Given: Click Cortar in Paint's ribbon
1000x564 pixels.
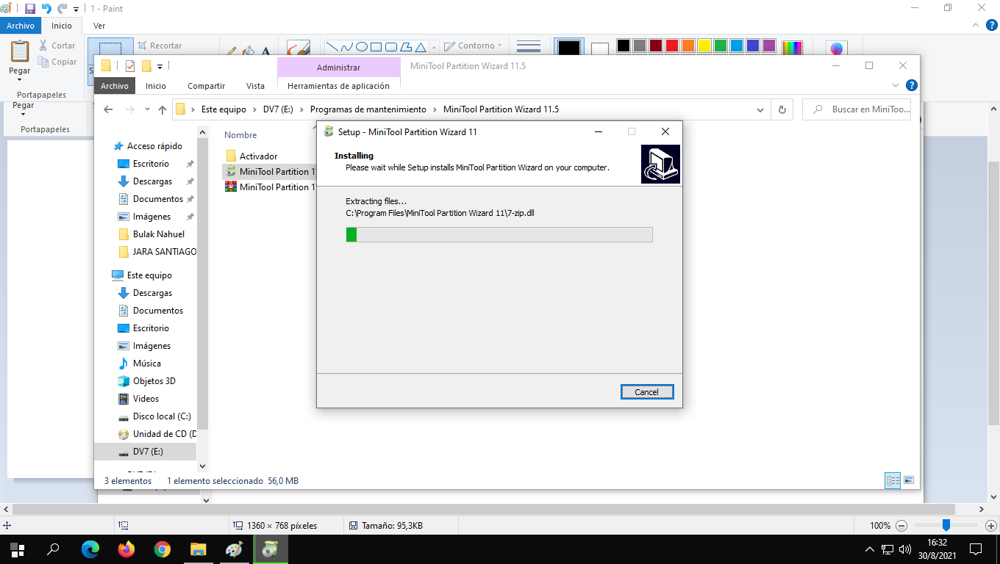Looking at the screenshot, I should [x=57, y=46].
